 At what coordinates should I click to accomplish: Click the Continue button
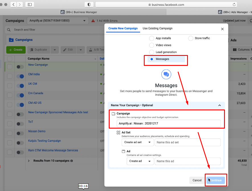216,180
